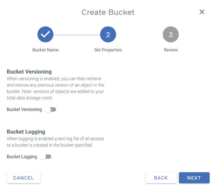Click the versioning description paragraph
The height and width of the screenshot is (185, 218).
click(x=55, y=88)
